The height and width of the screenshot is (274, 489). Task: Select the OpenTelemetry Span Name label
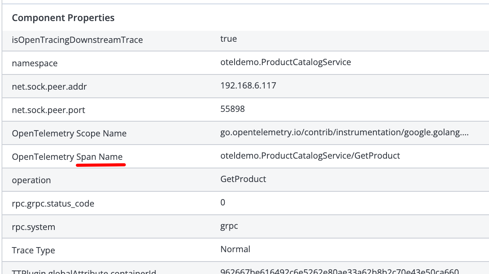point(67,157)
